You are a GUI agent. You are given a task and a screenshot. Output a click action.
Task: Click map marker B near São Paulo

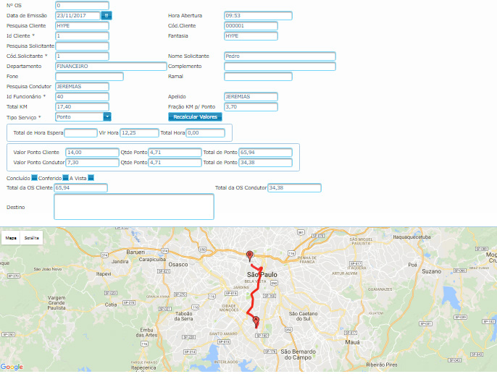pyautogui.click(x=250, y=255)
